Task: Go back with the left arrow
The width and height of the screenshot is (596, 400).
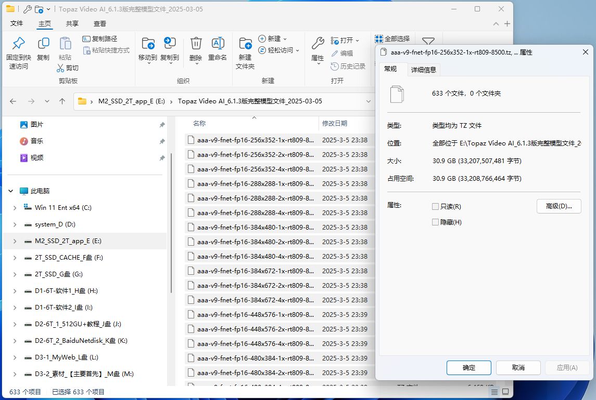Action: tap(13, 101)
